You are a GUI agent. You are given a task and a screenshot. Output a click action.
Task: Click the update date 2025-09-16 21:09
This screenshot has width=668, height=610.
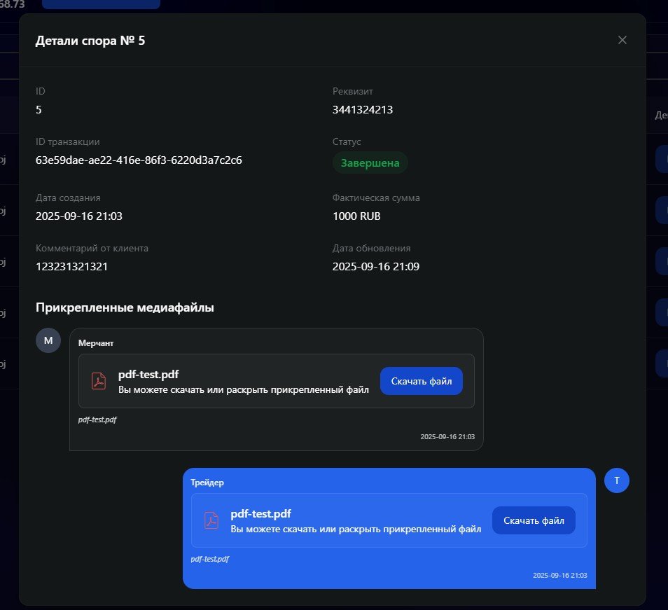click(x=375, y=267)
